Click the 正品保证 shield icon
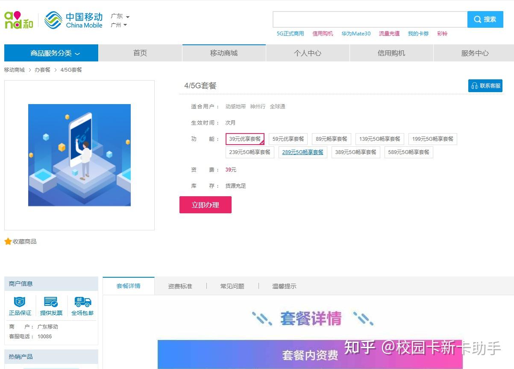 coord(20,302)
